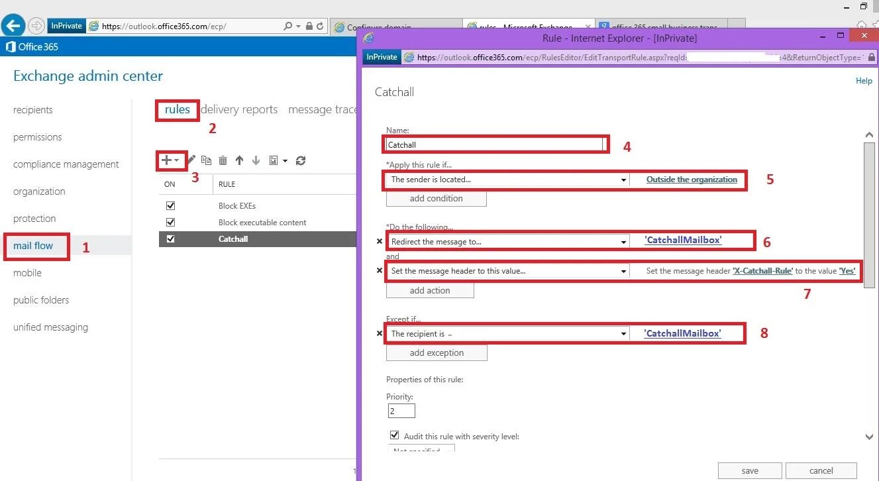Open the audit severity level dropdown
The width and height of the screenshot is (879, 481).
point(421,450)
